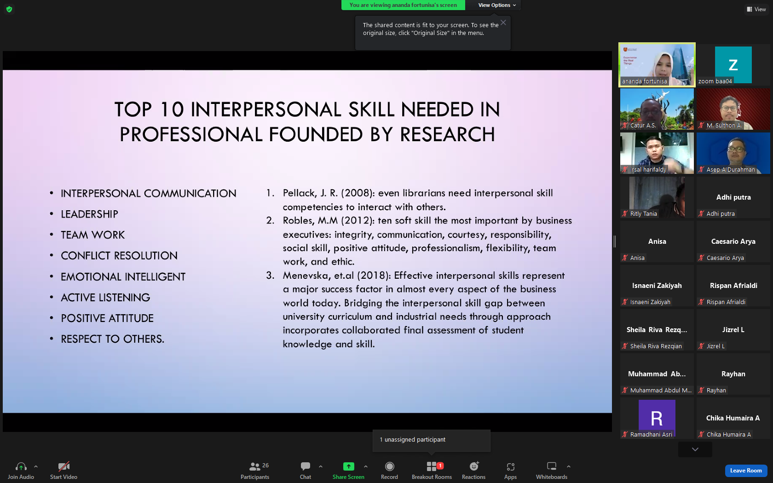
Task: Select Anisa participant tile
Action: click(657, 241)
